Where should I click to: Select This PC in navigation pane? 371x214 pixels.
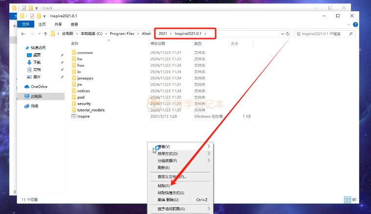click(x=33, y=96)
